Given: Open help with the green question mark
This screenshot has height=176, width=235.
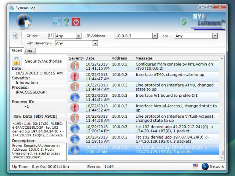Looking at the screenshot, I should click(66, 22).
